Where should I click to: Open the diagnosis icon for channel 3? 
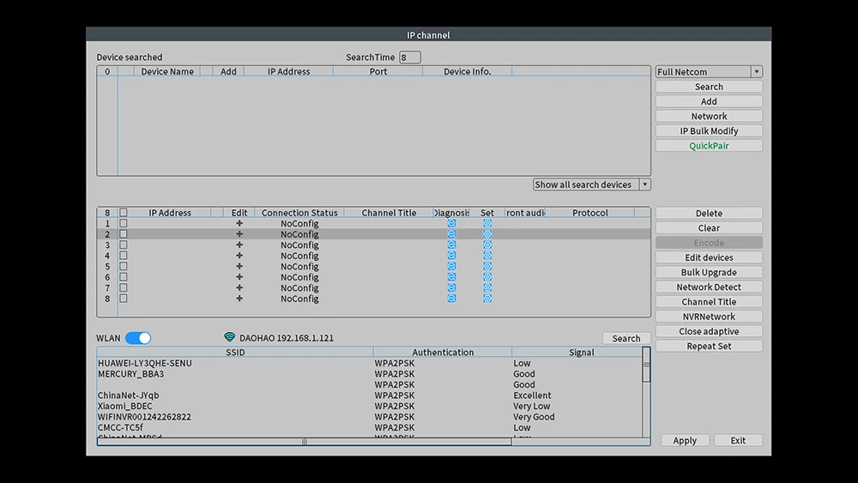click(451, 245)
